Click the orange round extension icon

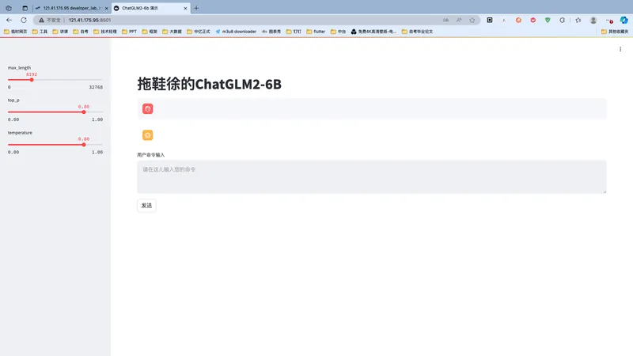click(x=518, y=20)
